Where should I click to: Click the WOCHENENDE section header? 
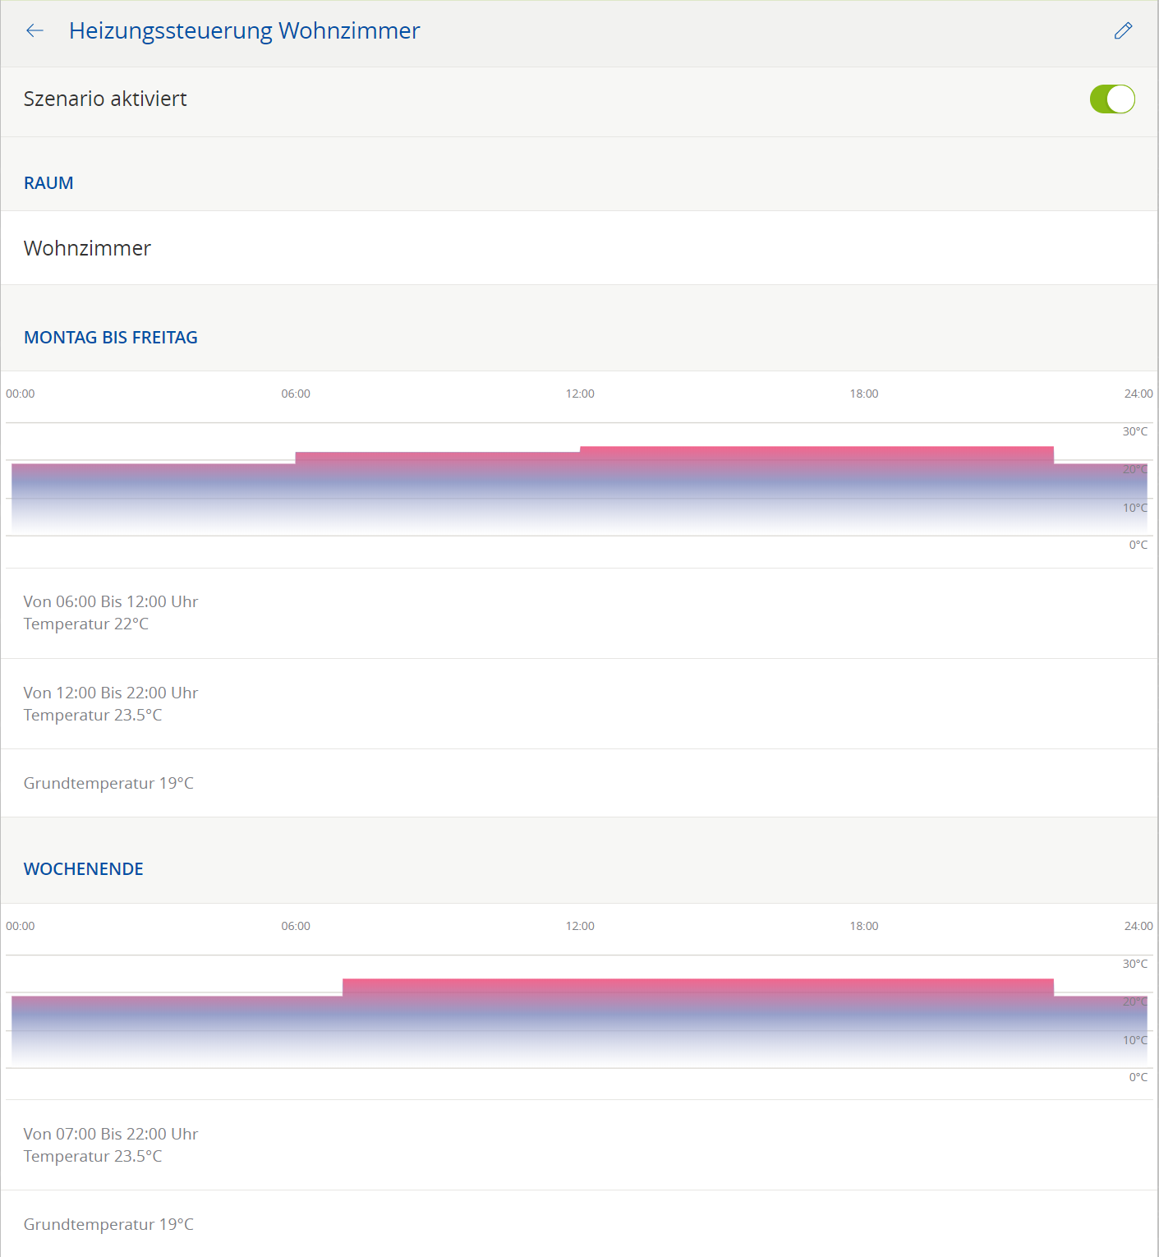tap(84, 869)
